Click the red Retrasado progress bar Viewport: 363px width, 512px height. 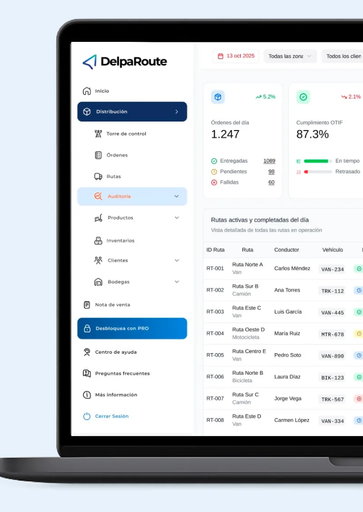point(318,172)
